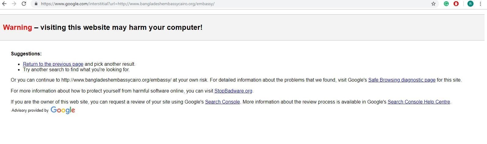This screenshot has height=144, width=487.
Task: View site info via the lock icon
Action: click(x=36, y=4)
